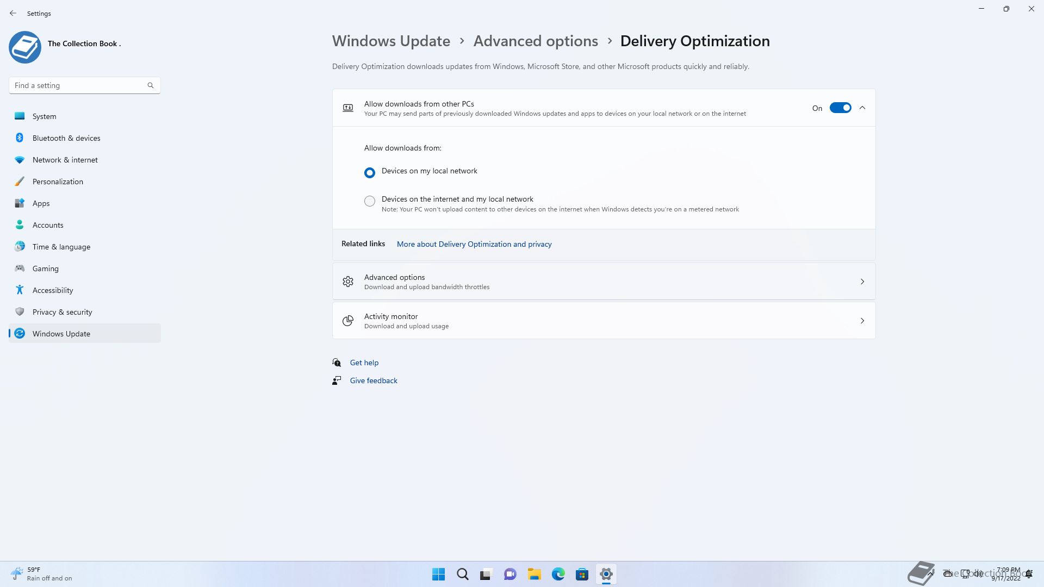Open Microsoft Store from the taskbar

point(582,574)
